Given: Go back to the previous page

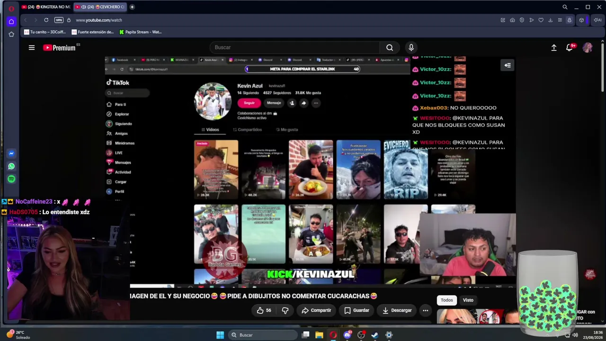Looking at the screenshot, I should (x=25, y=20).
